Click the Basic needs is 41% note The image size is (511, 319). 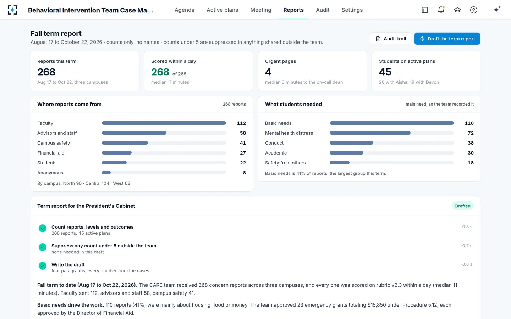point(326,173)
